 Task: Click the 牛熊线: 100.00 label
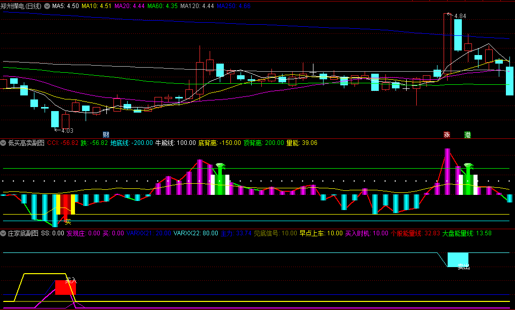tap(175, 143)
